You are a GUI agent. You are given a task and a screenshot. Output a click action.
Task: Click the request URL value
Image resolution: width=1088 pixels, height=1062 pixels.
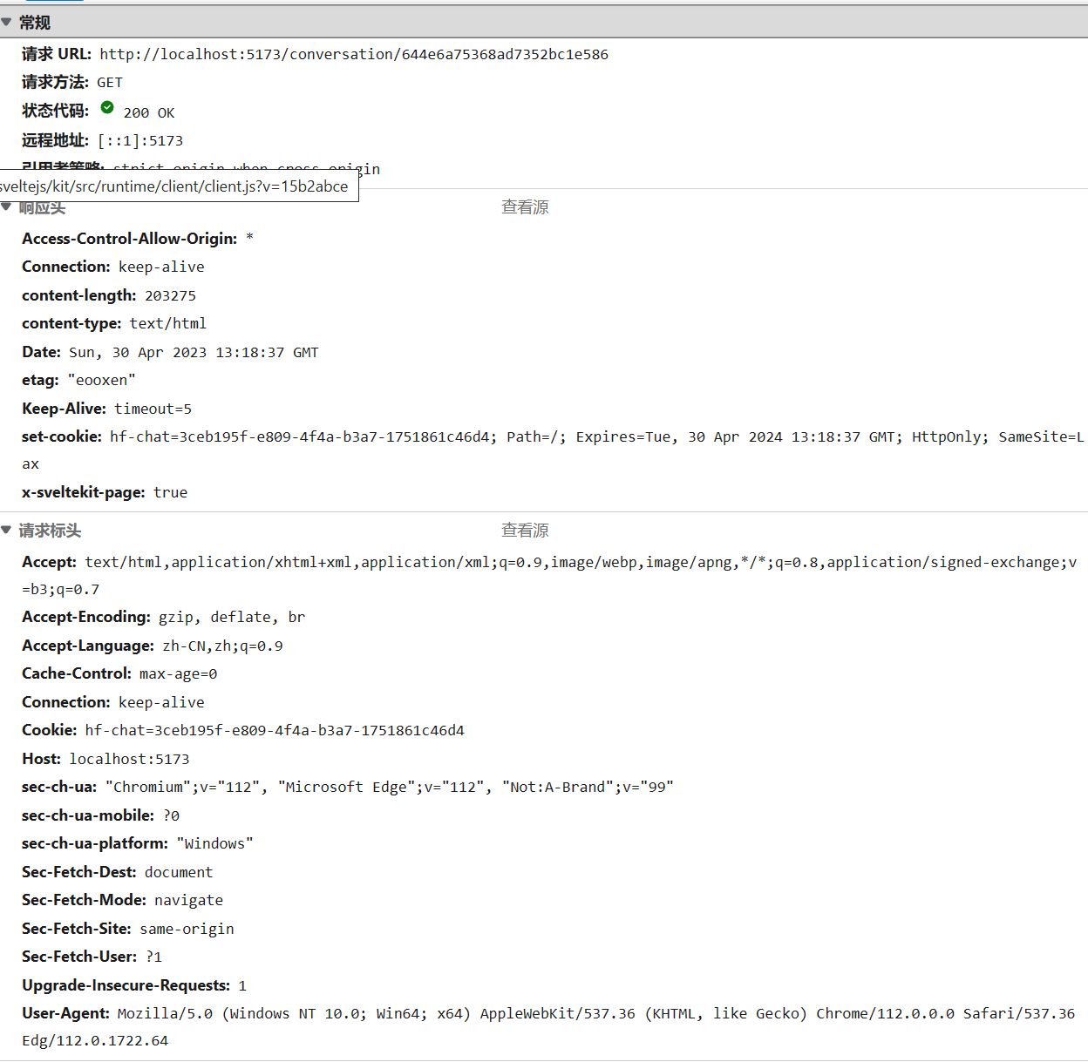tap(354, 54)
